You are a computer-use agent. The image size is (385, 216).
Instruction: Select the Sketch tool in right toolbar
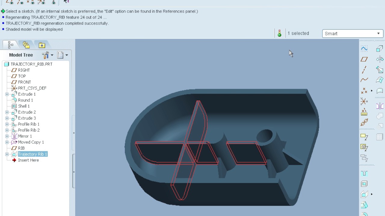click(x=364, y=49)
